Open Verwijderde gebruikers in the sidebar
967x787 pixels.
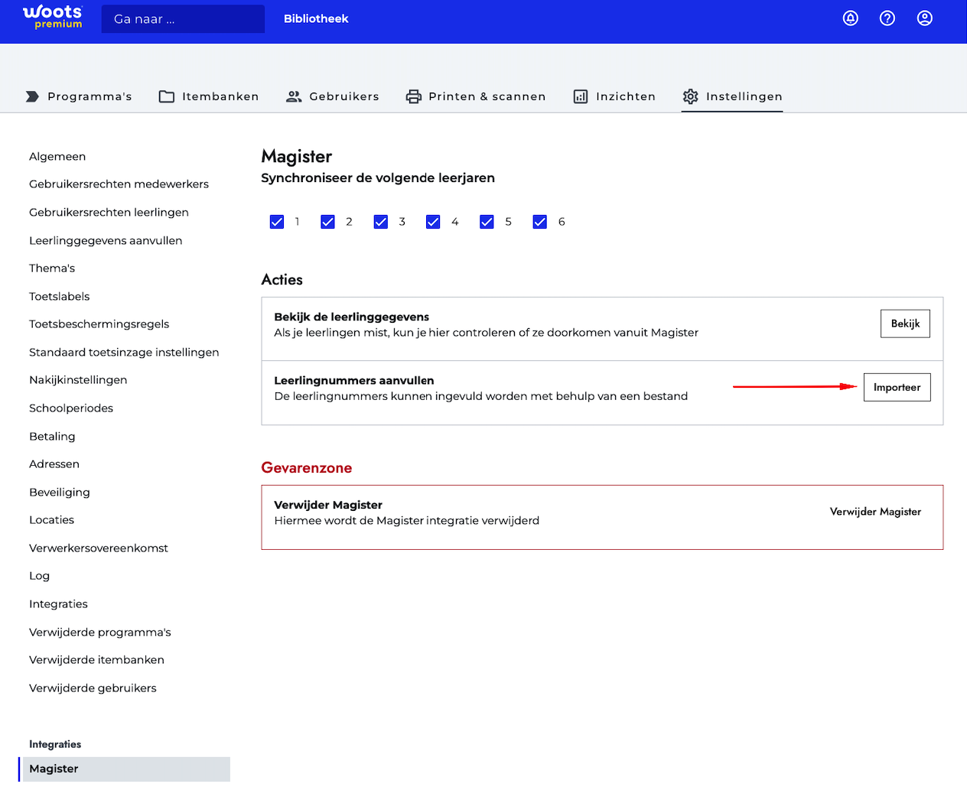(93, 688)
